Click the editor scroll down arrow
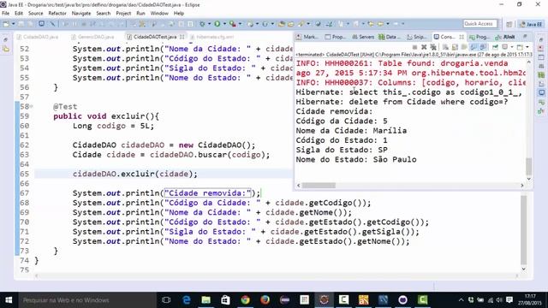 (523, 269)
